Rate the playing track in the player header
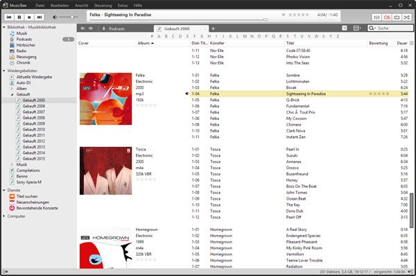 pyautogui.click(x=299, y=15)
